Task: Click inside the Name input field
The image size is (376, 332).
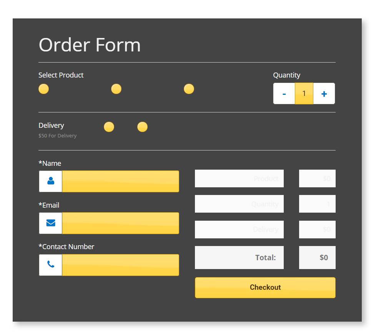Action: pos(121,181)
